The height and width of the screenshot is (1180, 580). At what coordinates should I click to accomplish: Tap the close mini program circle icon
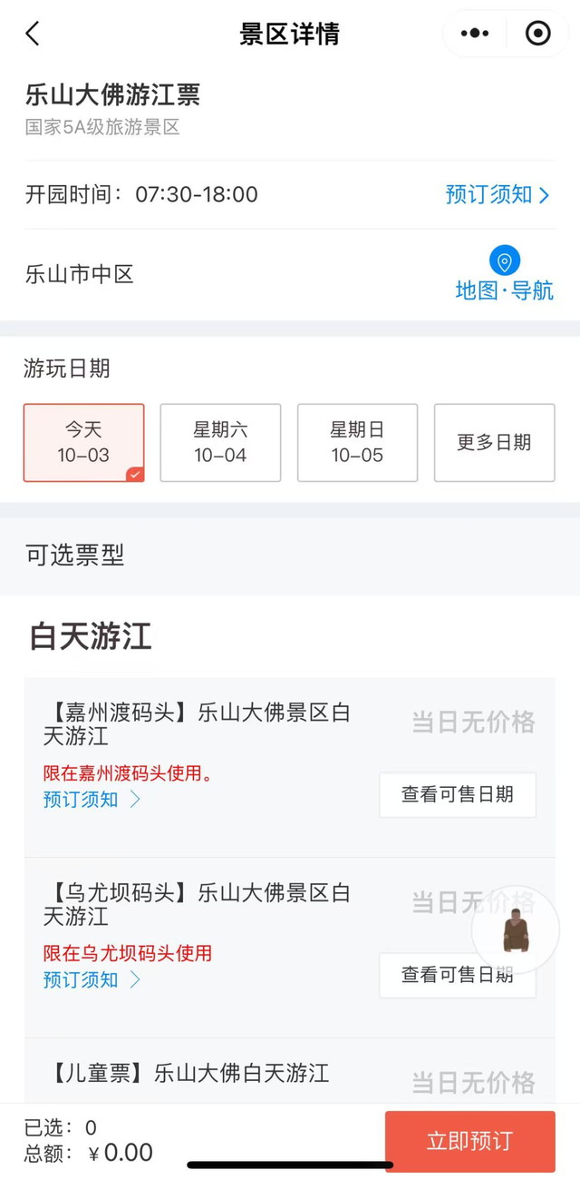click(x=537, y=34)
